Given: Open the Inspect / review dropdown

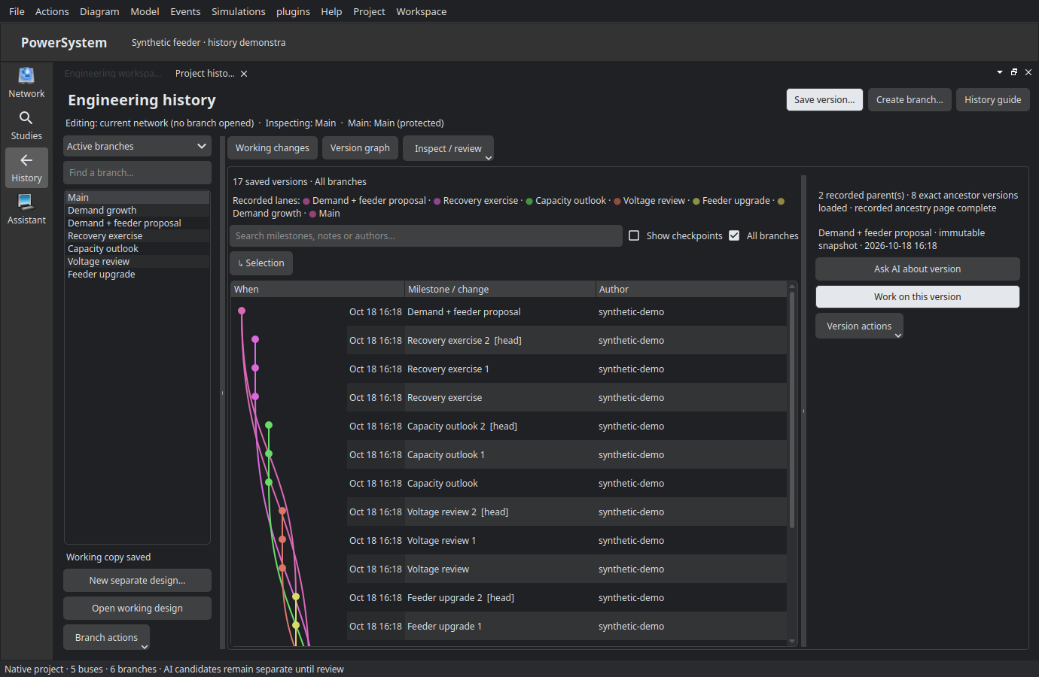Looking at the screenshot, I should (449, 149).
